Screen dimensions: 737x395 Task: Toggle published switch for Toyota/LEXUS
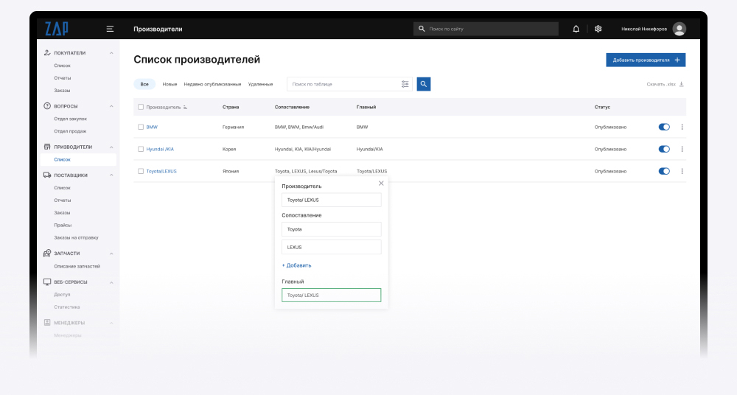664,171
